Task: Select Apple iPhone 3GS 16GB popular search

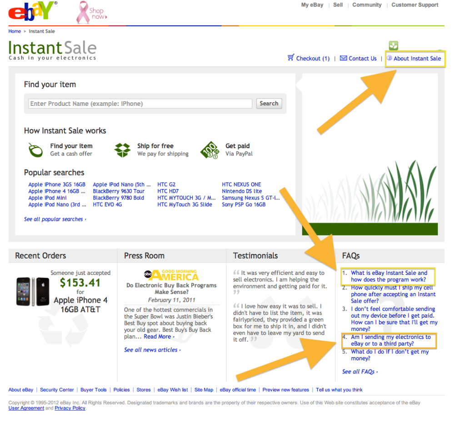Action: (57, 184)
